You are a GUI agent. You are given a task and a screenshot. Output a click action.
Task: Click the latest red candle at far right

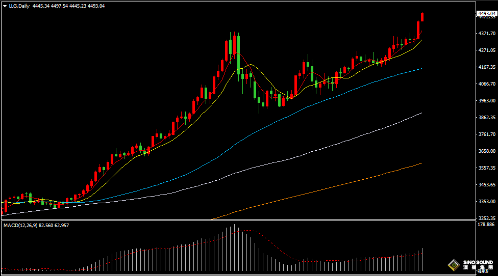click(x=422, y=17)
